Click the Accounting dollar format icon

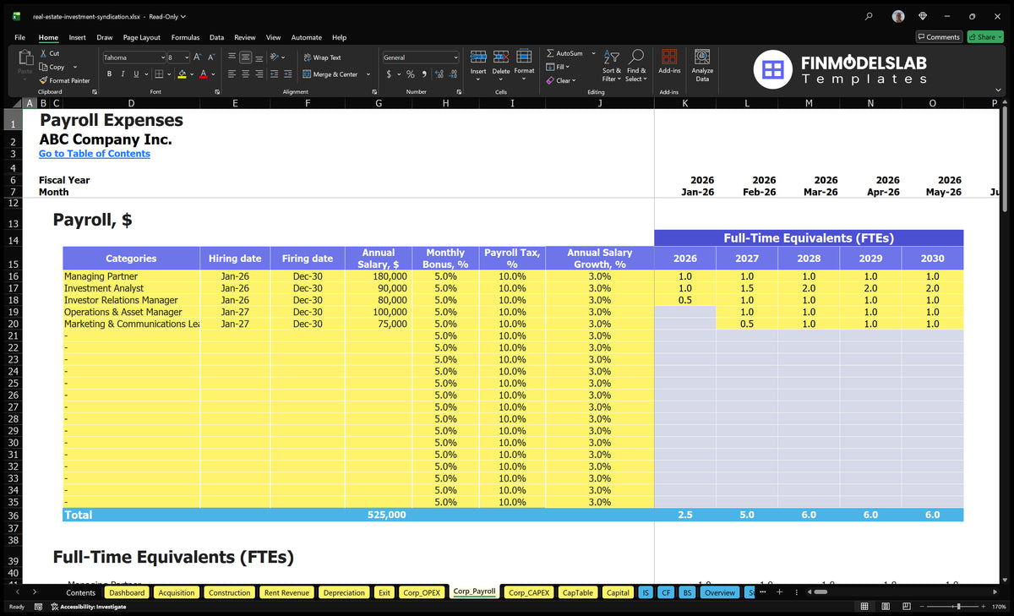coord(389,74)
